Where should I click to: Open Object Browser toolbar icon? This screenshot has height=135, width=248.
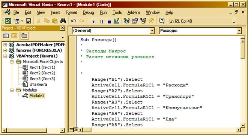coord(143,21)
